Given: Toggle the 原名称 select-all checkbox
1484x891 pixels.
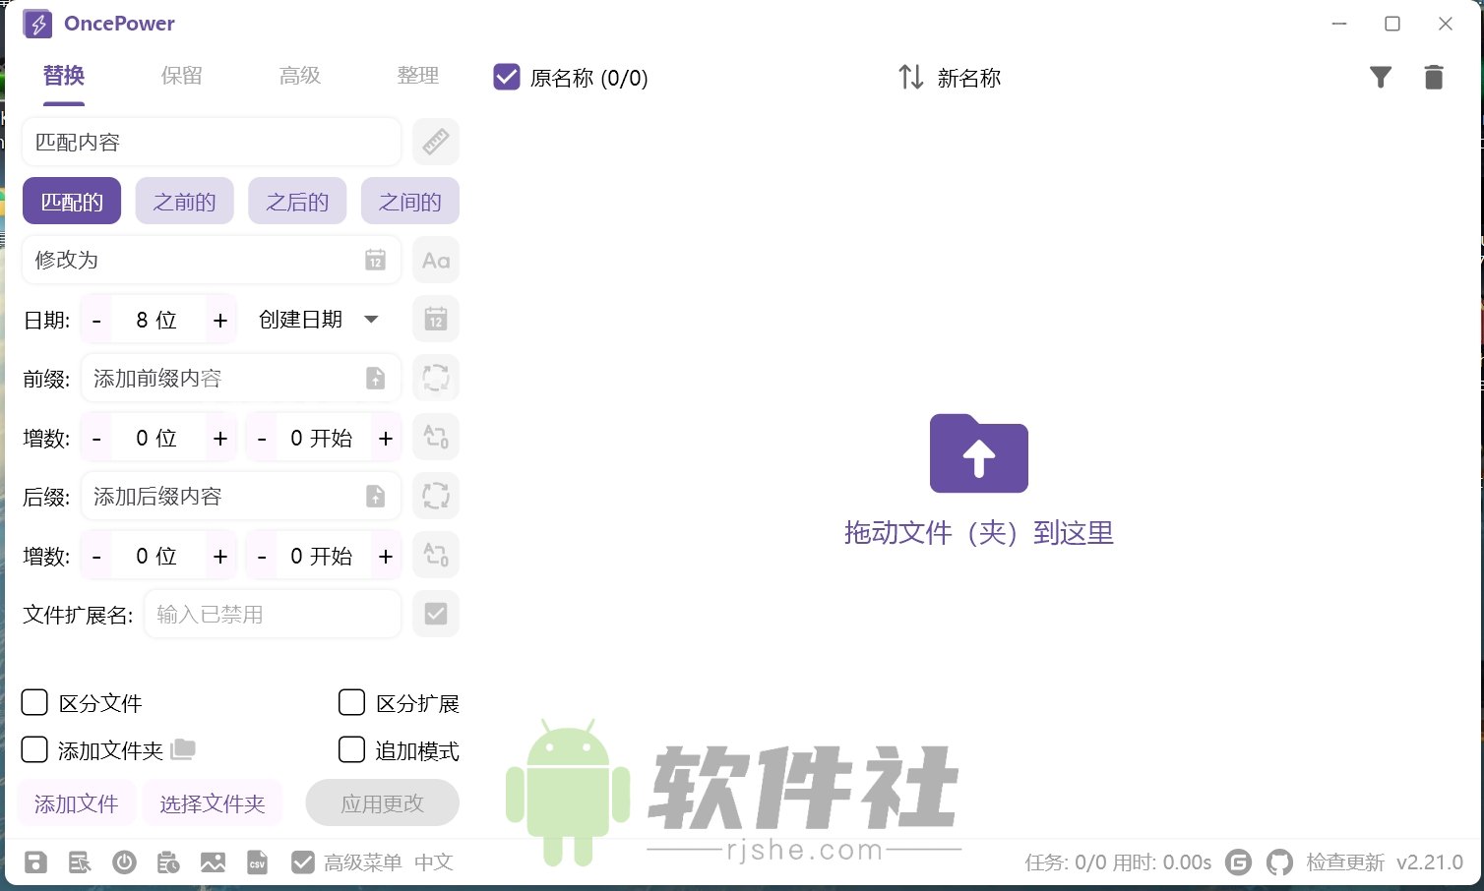Looking at the screenshot, I should pos(507,77).
